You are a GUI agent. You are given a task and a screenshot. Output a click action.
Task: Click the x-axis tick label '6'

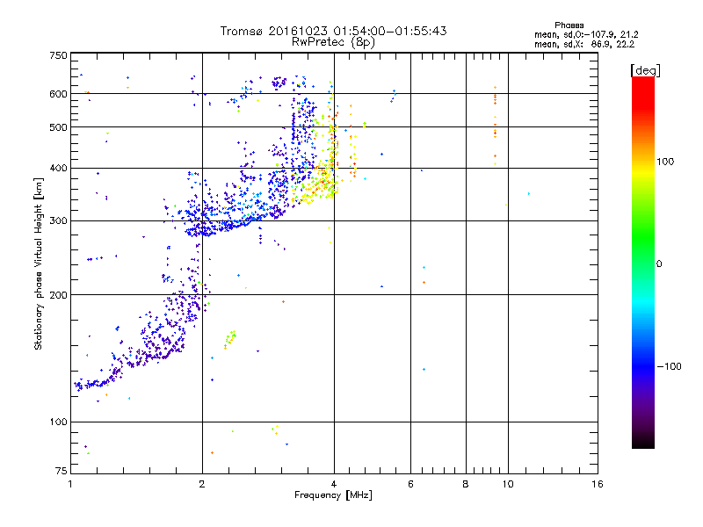coord(410,484)
